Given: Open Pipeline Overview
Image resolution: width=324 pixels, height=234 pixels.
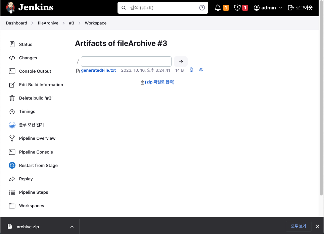Looking at the screenshot, I should [37, 138].
